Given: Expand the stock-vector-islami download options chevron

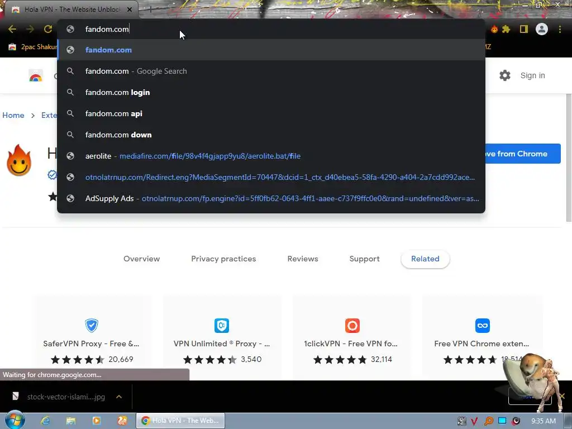Looking at the screenshot, I should point(119,397).
